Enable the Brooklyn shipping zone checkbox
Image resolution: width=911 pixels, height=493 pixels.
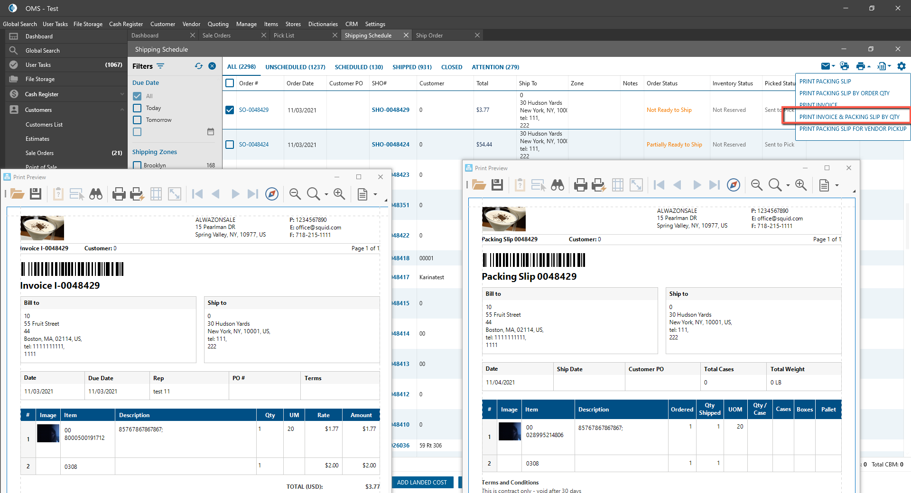tap(137, 165)
